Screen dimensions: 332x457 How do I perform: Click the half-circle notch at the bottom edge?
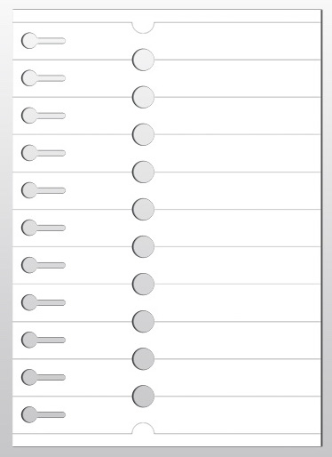tap(143, 429)
